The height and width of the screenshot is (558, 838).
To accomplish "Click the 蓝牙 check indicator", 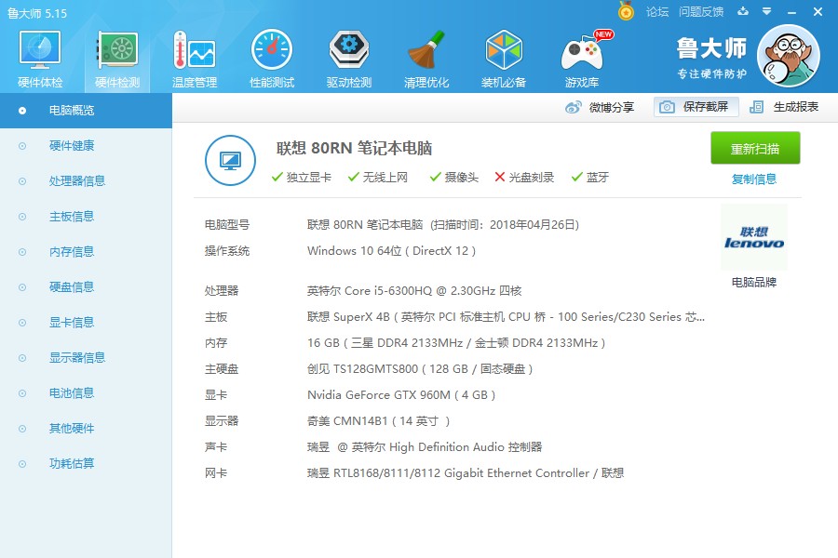I will pos(576,177).
